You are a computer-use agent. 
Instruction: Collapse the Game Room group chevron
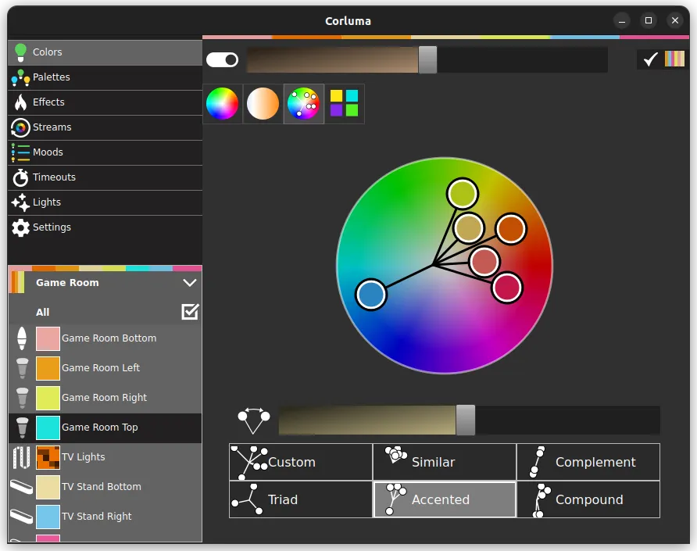[190, 283]
